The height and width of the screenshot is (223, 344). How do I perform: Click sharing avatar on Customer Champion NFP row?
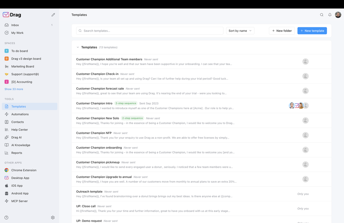tap(306, 135)
